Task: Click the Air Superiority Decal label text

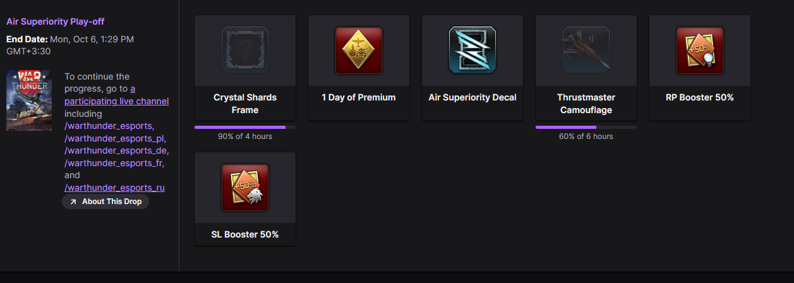Action: (x=472, y=97)
